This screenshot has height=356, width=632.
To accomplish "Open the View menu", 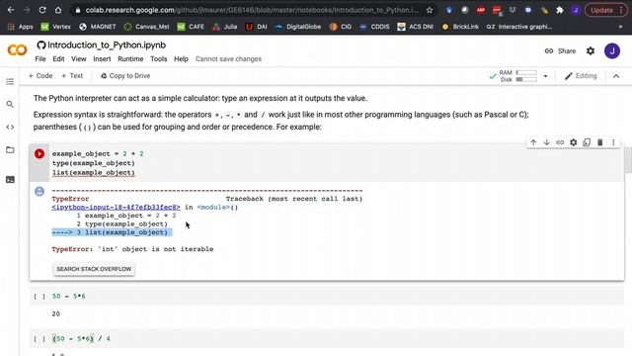I will click(x=79, y=59).
